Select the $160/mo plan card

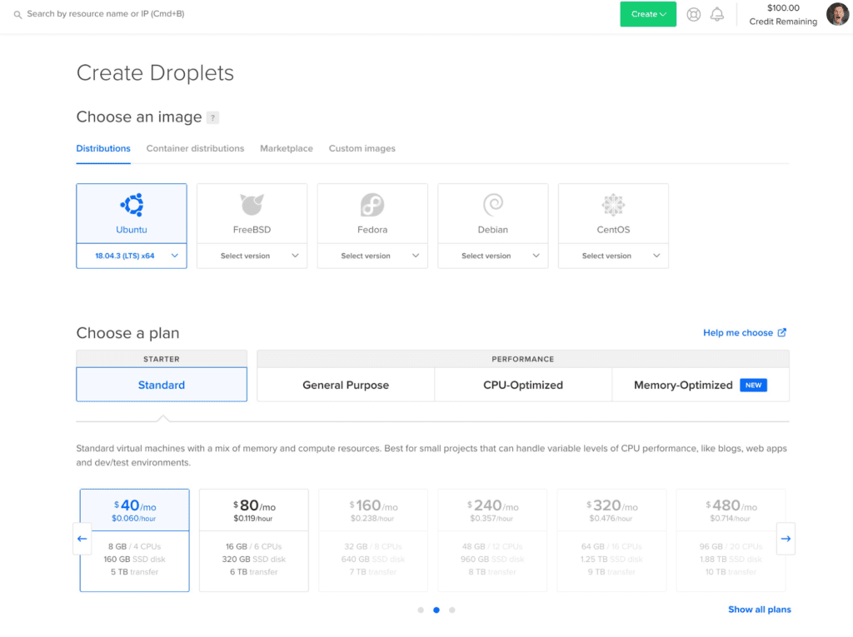click(x=373, y=540)
